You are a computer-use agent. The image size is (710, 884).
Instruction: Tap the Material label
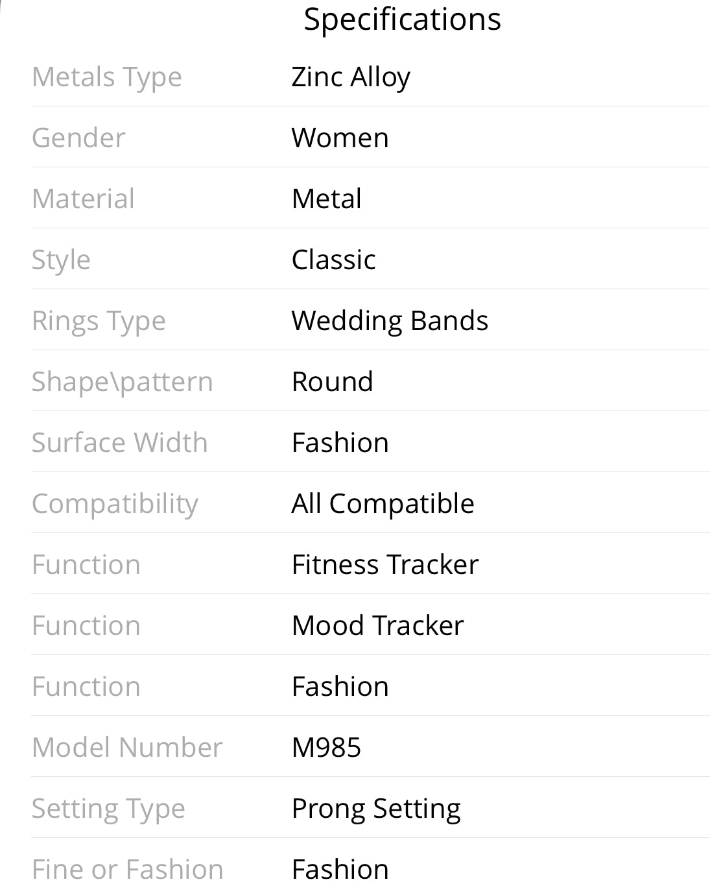click(83, 198)
